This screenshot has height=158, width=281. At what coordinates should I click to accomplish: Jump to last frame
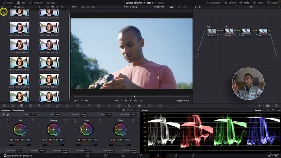136,101
